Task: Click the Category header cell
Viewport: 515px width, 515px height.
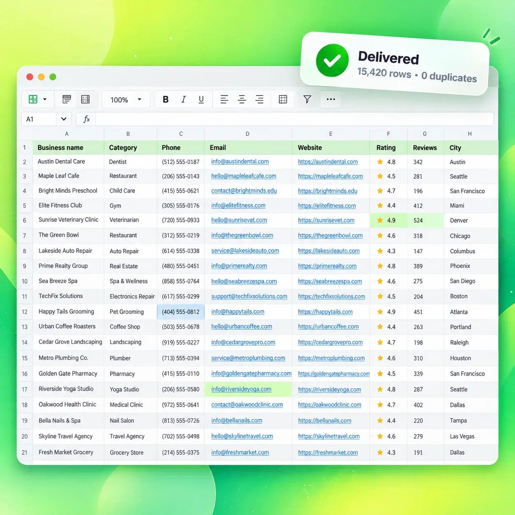Action: pos(131,148)
